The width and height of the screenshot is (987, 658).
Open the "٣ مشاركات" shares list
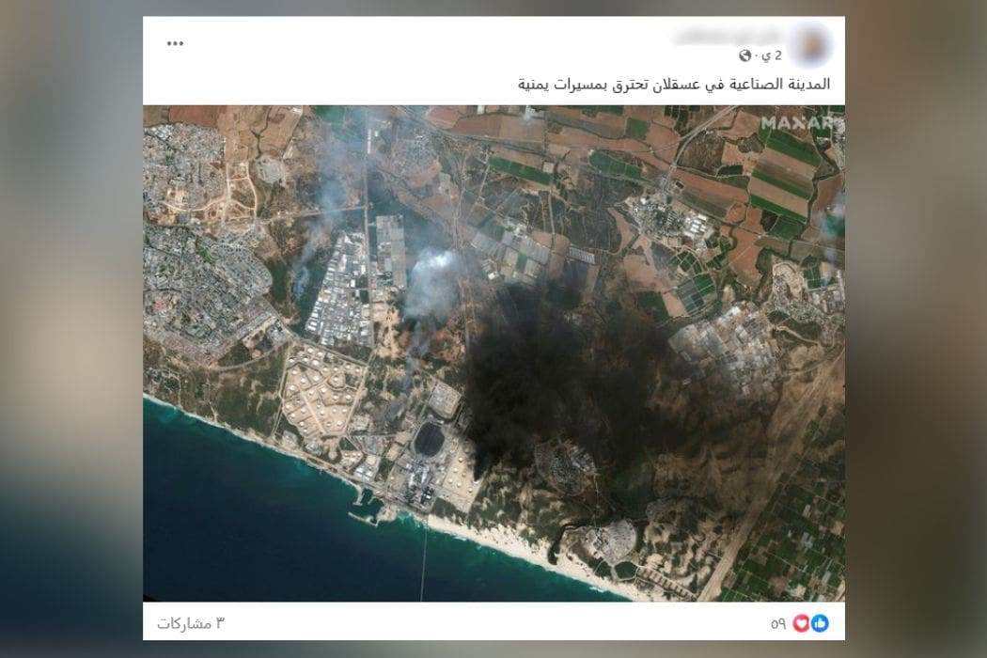pyautogui.click(x=191, y=623)
